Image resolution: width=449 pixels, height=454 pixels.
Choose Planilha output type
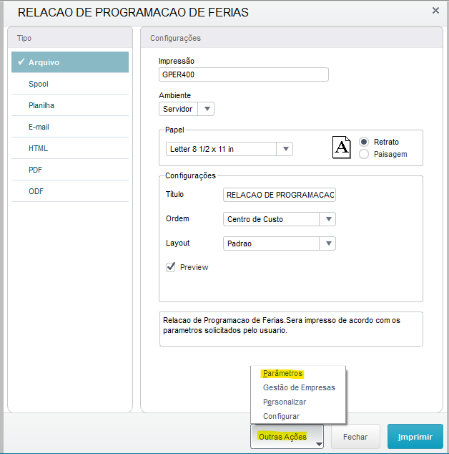click(x=70, y=105)
